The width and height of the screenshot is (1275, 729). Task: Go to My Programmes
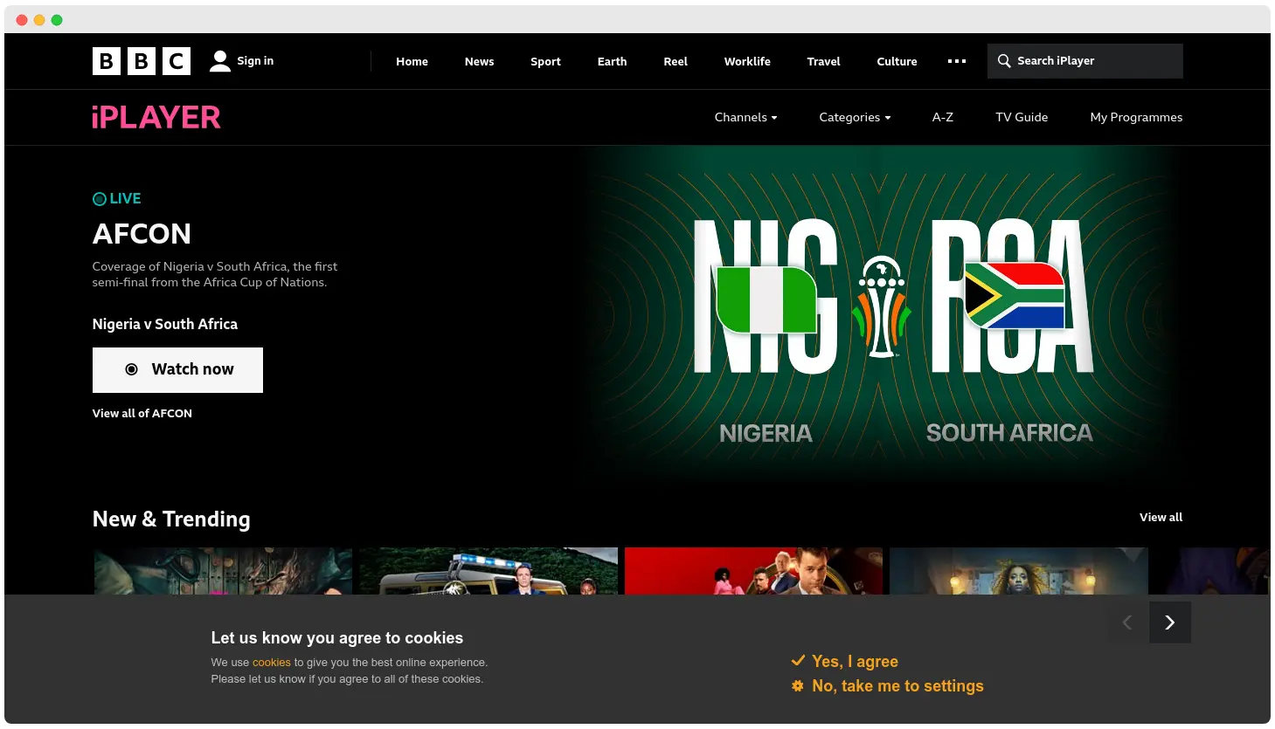point(1136,117)
